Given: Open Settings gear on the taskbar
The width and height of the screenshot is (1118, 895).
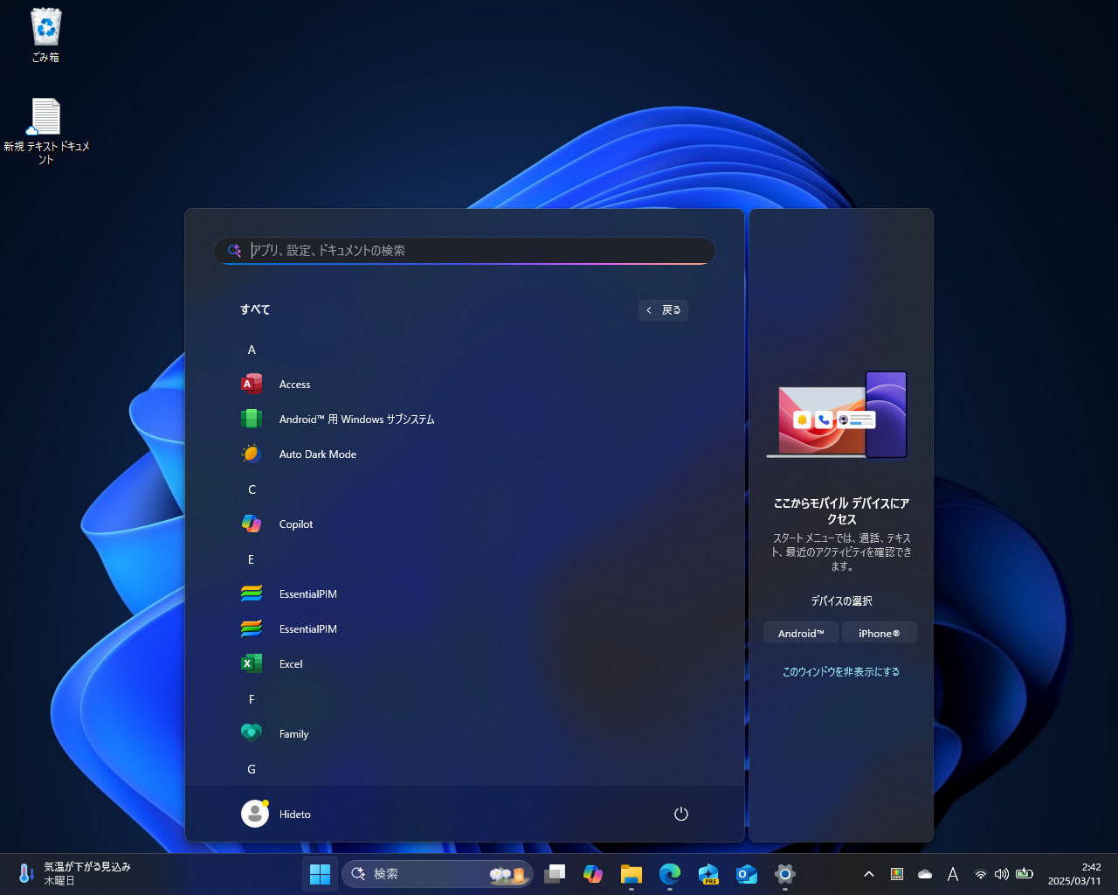Looking at the screenshot, I should (785, 874).
